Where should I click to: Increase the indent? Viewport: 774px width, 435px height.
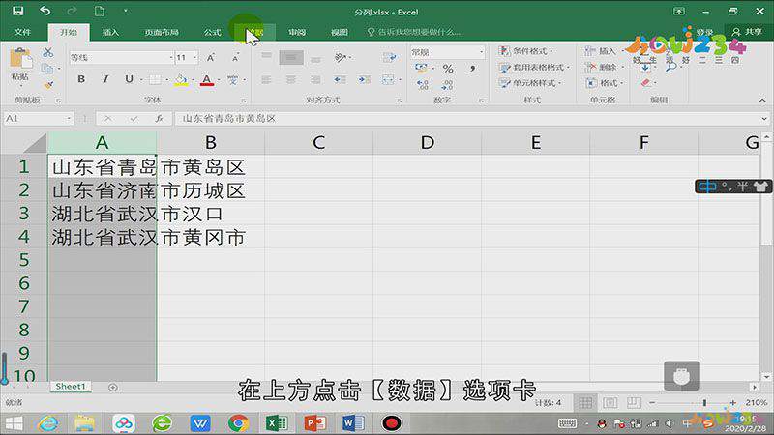point(365,79)
